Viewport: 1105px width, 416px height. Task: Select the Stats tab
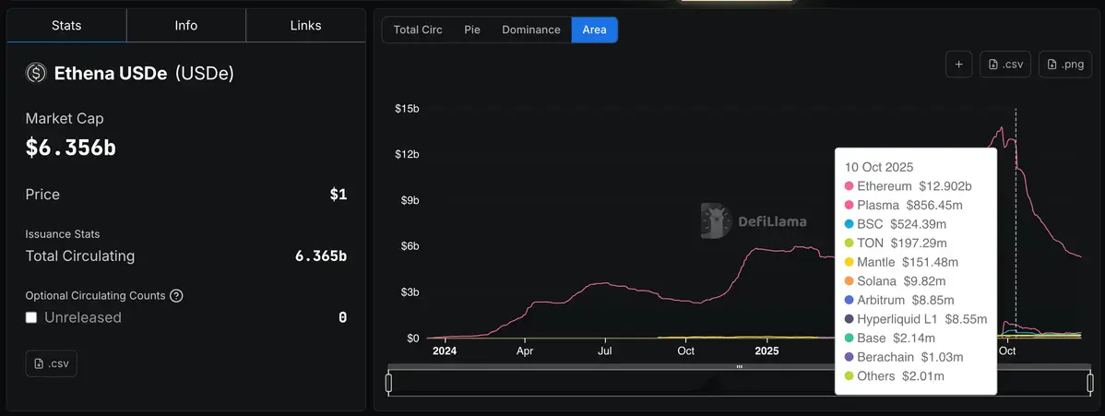[66, 26]
